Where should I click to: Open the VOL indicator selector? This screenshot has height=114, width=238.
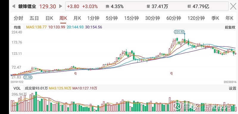(17, 88)
